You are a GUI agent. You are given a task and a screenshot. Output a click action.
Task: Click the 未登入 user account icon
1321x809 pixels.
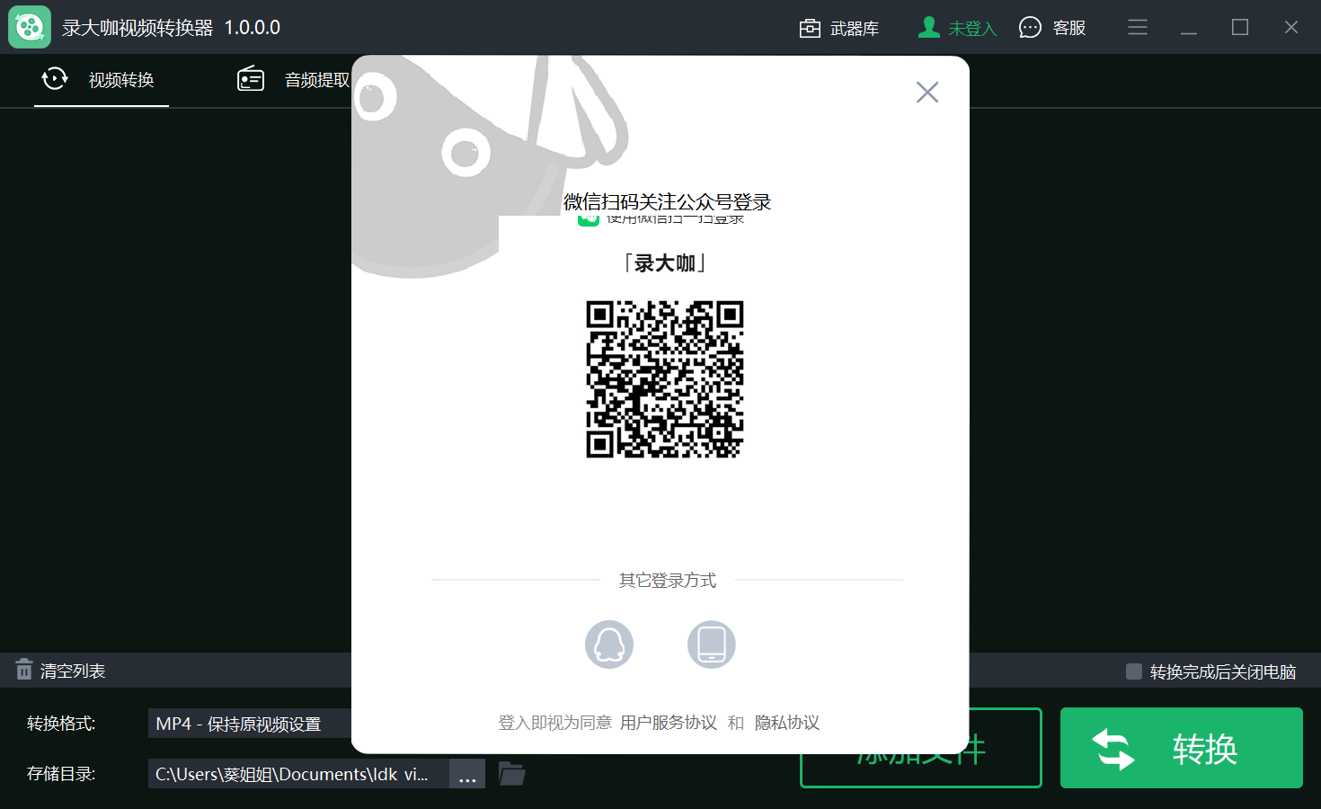pos(928,28)
